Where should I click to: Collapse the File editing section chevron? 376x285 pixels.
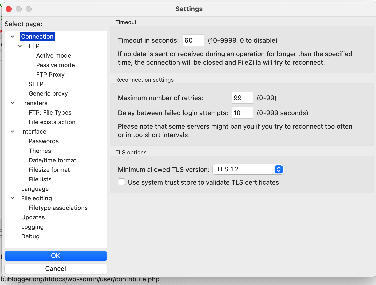click(x=13, y=198)
